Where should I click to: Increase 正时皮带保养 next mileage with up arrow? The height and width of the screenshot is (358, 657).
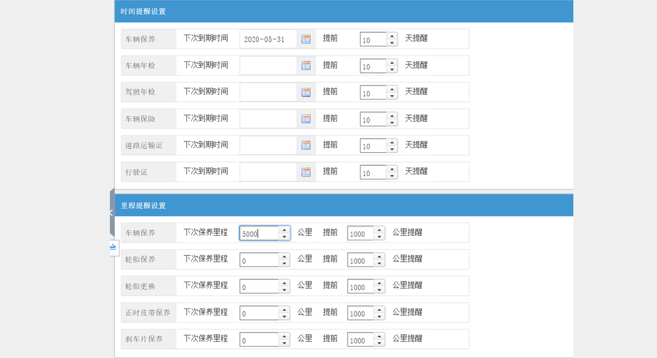[284, 310]
